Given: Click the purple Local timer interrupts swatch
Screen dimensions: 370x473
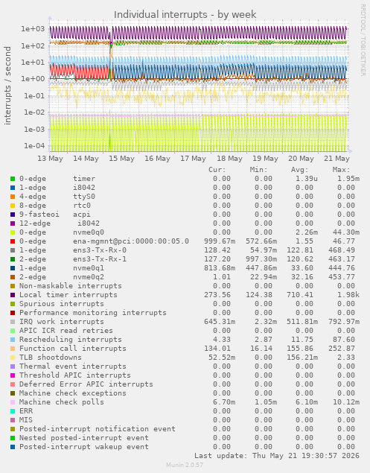Looking at the screenshot, I should [x=13, y=295].
